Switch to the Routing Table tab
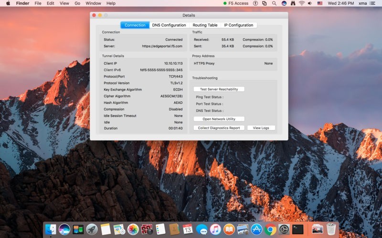This screenshot has width=382, height=238. click(x=205, y=25)
